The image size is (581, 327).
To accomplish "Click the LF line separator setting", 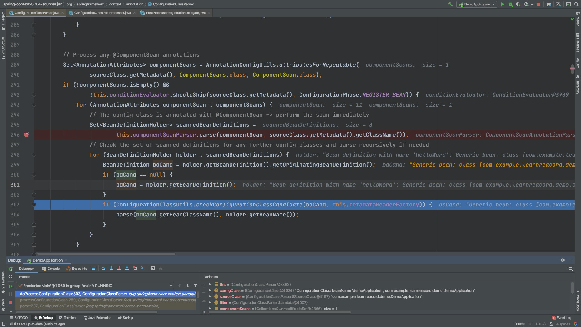I will [x=530, y=324].
